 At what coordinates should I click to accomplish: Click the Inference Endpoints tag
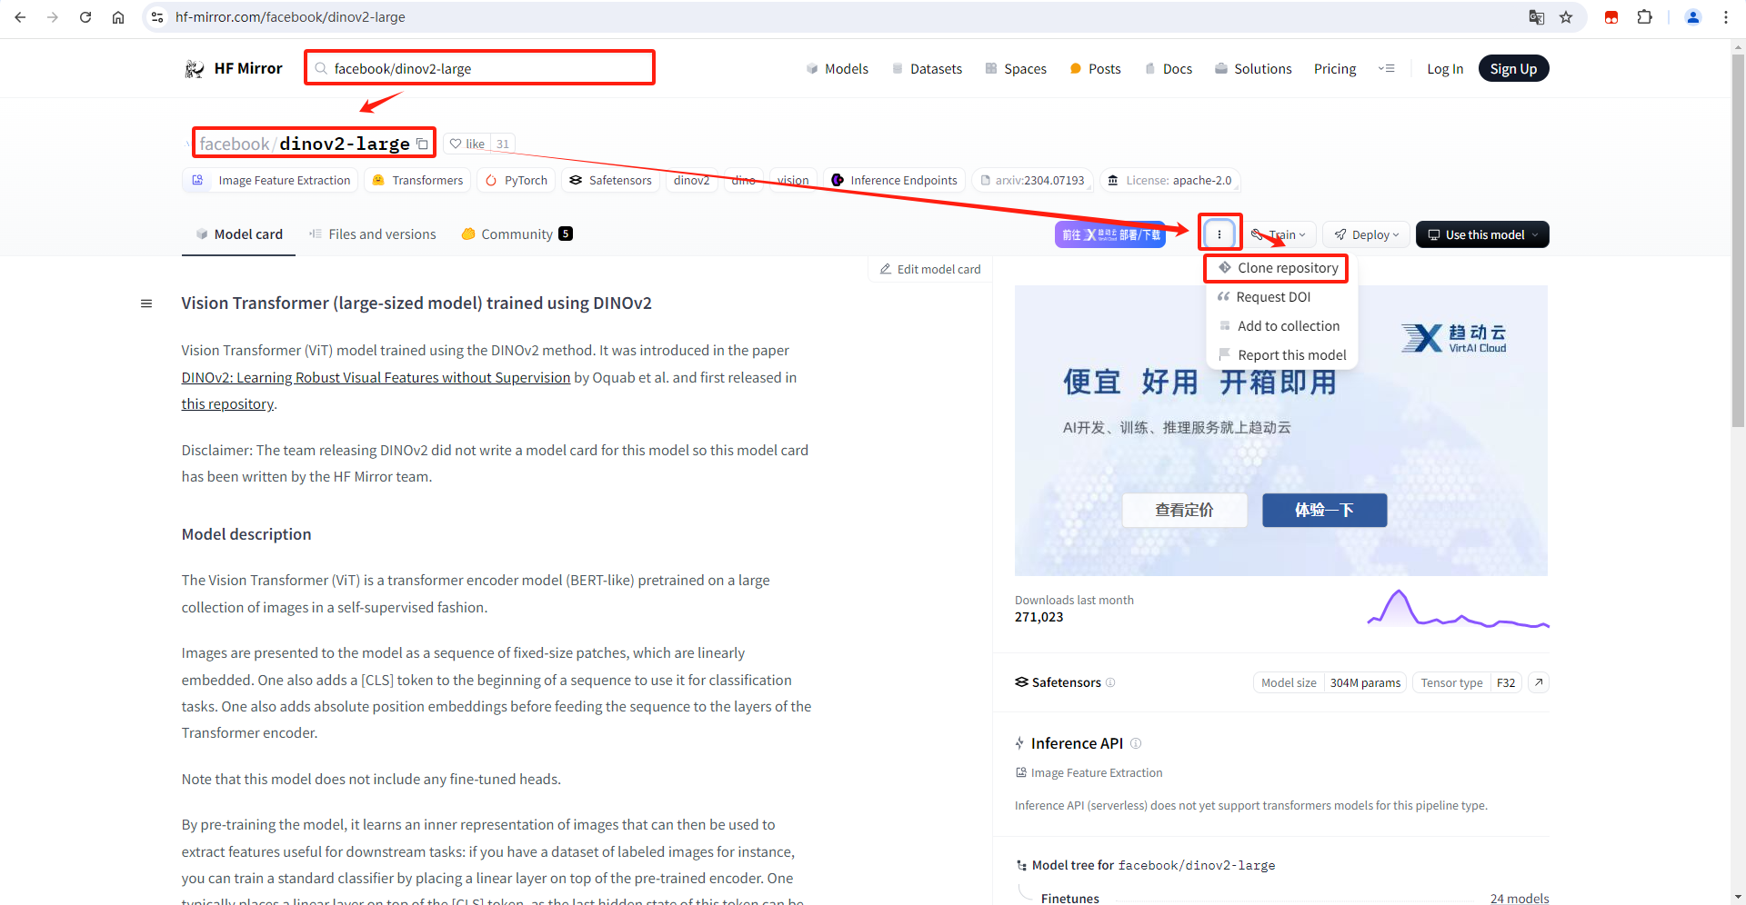894,181
